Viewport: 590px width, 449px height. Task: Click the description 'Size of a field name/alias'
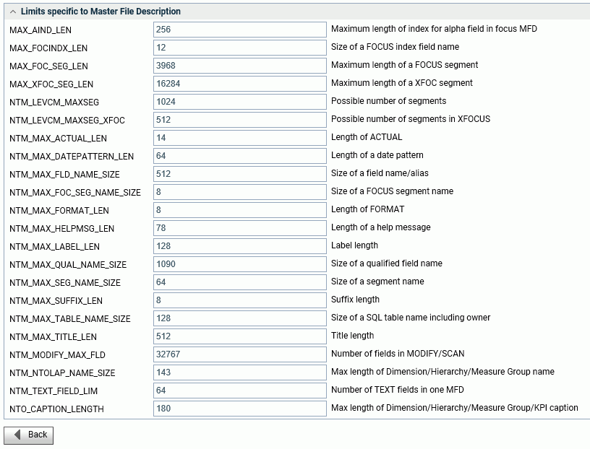(380, 173)
